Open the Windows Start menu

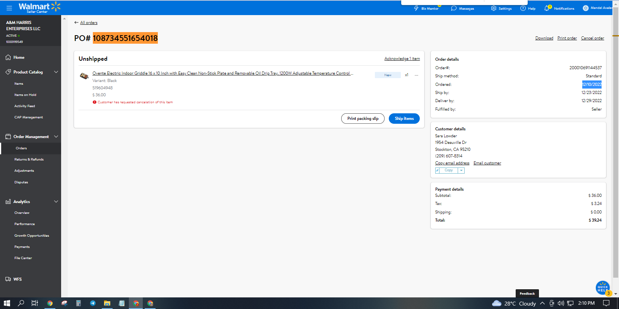coord(7,303)
